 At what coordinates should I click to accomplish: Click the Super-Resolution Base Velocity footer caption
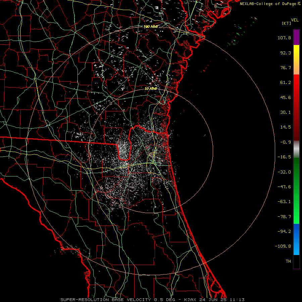click(152, 300)
